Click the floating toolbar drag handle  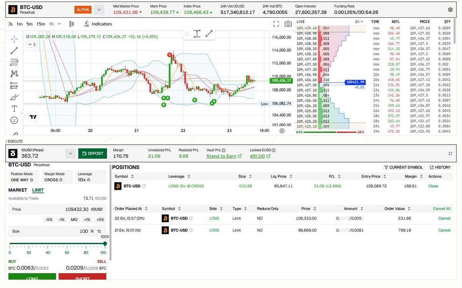[187, 34]
